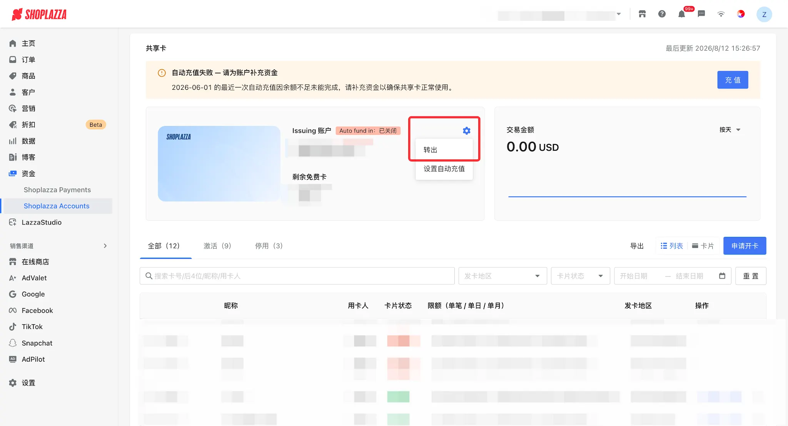Open the 按天 period dropdown

pos(730,130)
